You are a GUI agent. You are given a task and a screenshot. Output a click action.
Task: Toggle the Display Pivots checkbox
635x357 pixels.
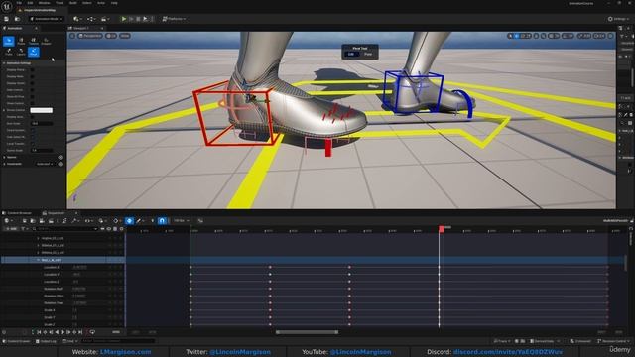32,70
